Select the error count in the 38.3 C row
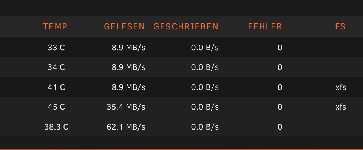The height and width of the screenshot is (150, 363). pos(280,127)
